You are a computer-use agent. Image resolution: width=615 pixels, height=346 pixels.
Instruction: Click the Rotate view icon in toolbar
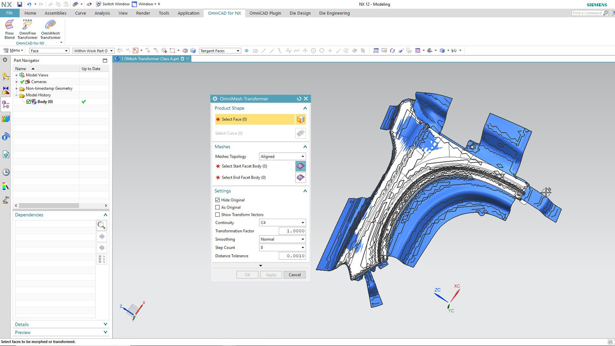pyautogui.click(x=392, y=50)
